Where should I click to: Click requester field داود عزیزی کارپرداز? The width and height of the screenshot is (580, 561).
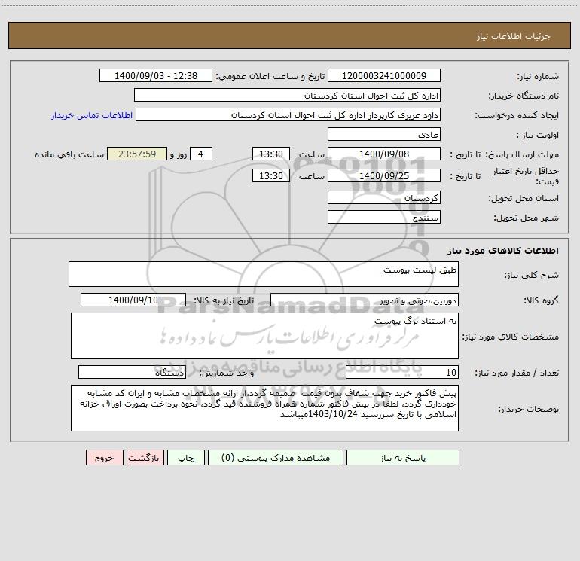click(288, 114)
